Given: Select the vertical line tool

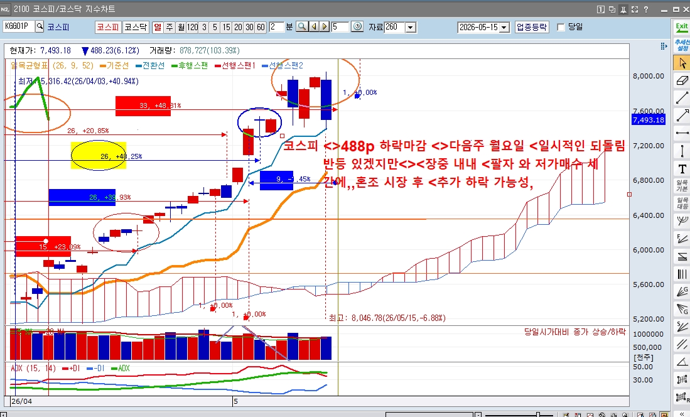Looking at the screenshot, I should (682, 151).
